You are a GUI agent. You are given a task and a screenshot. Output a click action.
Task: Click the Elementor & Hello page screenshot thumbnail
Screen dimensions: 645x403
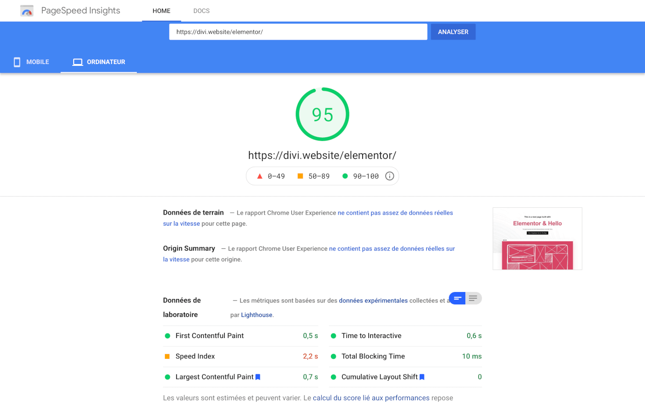[x=537, y=239]
